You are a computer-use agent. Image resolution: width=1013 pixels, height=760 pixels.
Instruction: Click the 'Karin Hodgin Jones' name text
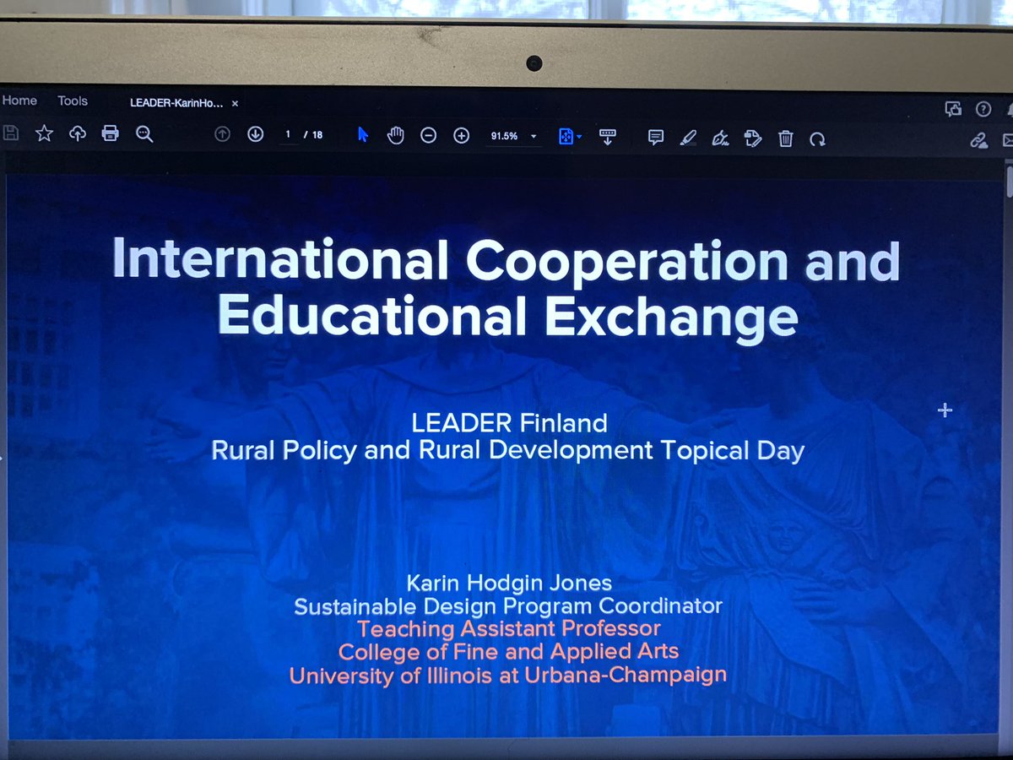pos(509,583)
